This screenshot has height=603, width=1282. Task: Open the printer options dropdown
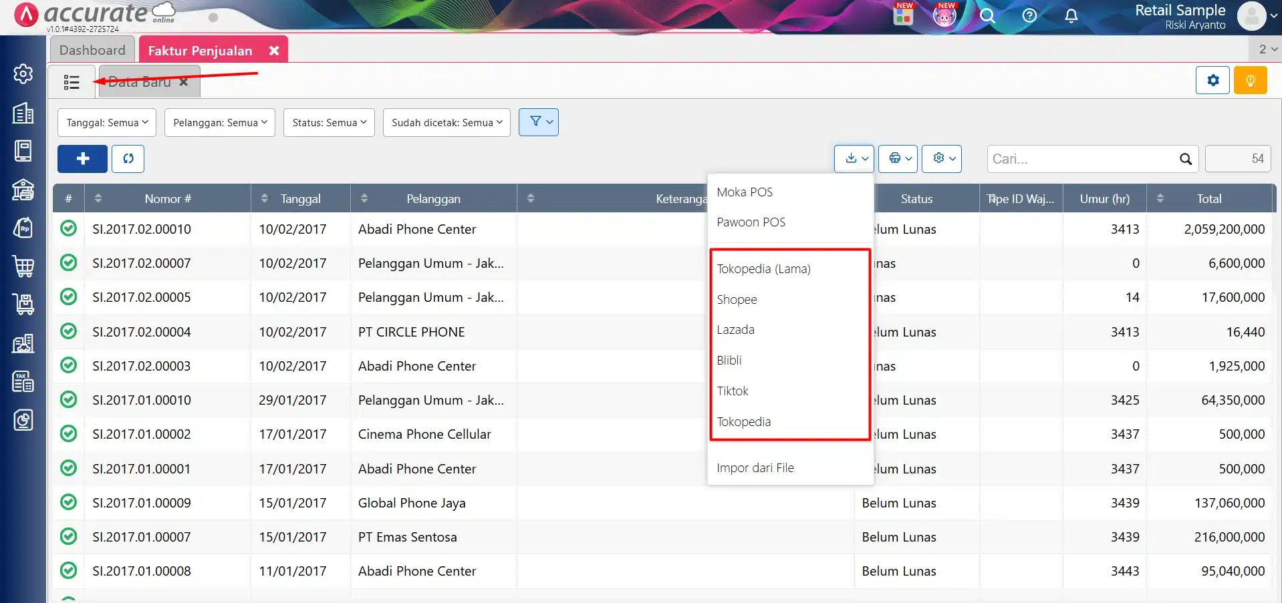tap(898, 159)
